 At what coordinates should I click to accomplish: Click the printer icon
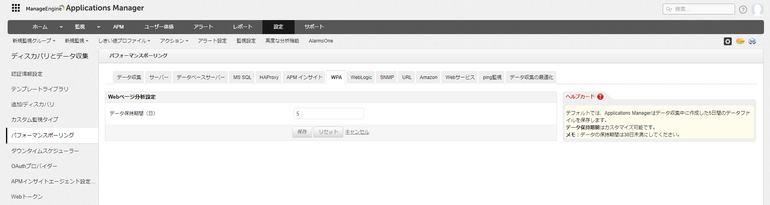[752, 41]
